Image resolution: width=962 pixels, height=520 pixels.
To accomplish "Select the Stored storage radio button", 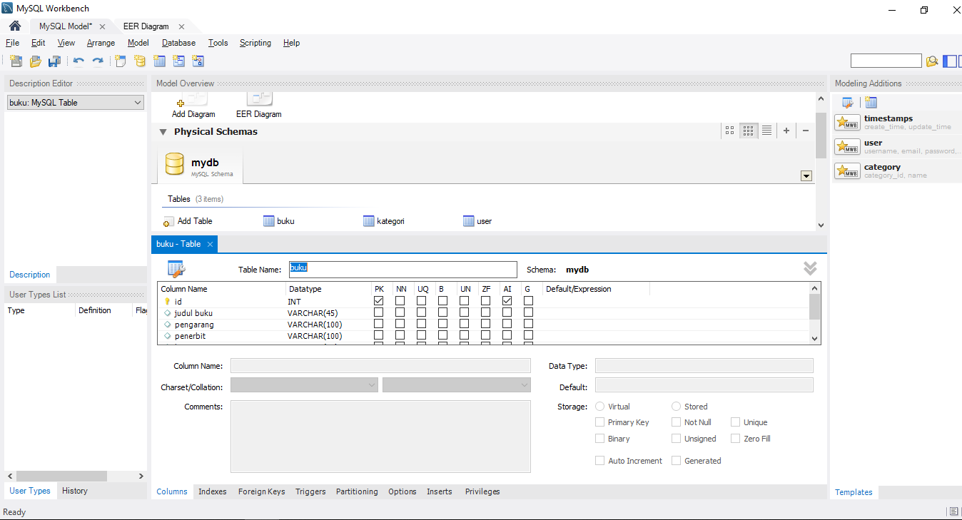I will pyautogui.click(x=674, y=406).
